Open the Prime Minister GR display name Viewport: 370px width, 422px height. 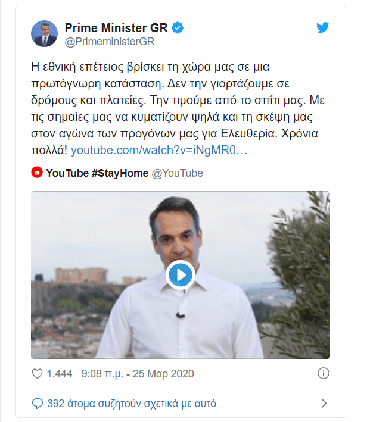pyautogui.click(x=117, y=27)
